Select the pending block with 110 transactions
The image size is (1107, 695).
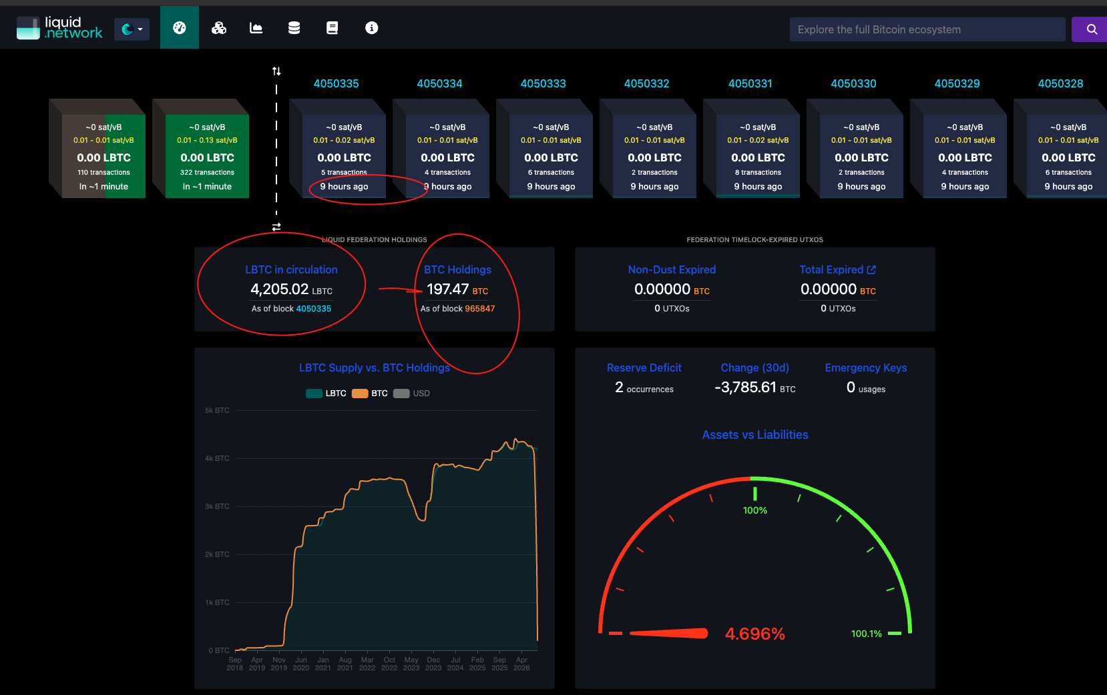point(97,148)
